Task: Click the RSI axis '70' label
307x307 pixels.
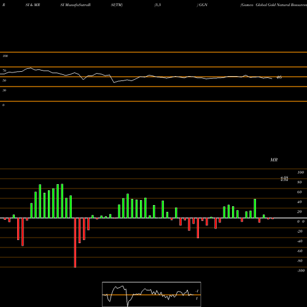Action: (4, 71)
